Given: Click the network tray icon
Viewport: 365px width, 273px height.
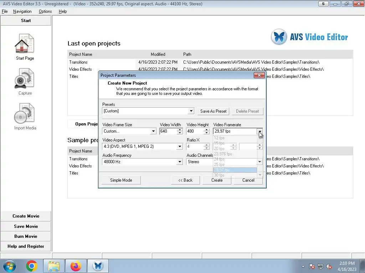Looking at the screenshot, I should tap(320, 267).
